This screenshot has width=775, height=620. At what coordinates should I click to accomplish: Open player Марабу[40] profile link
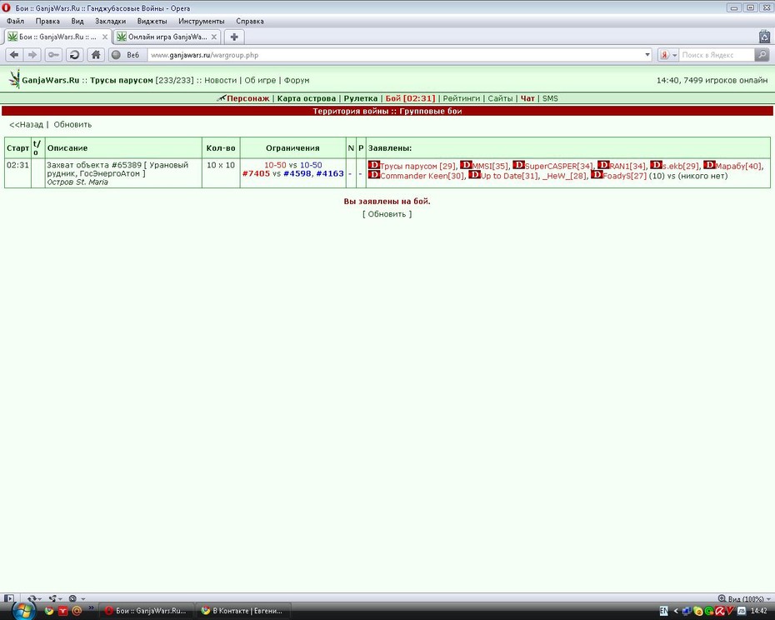pos(739,166)
